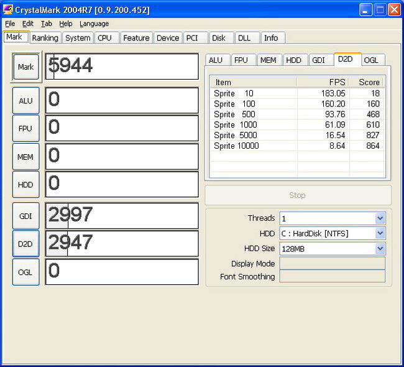
Task: Switch to the Feature tab
Action: pos(136,38)
